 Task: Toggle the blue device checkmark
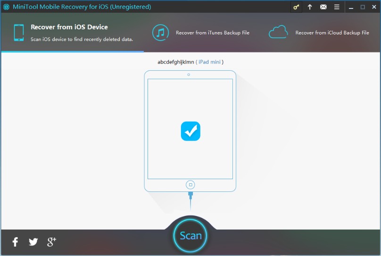pos(190,131)
